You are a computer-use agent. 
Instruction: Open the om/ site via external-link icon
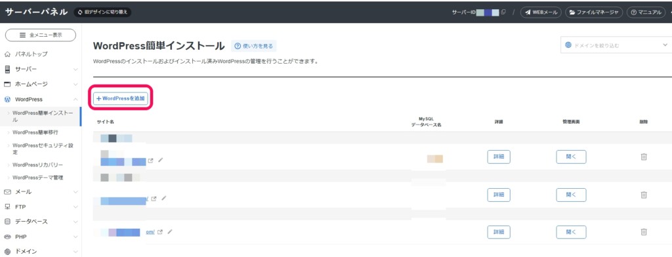[x=160, y=232]
